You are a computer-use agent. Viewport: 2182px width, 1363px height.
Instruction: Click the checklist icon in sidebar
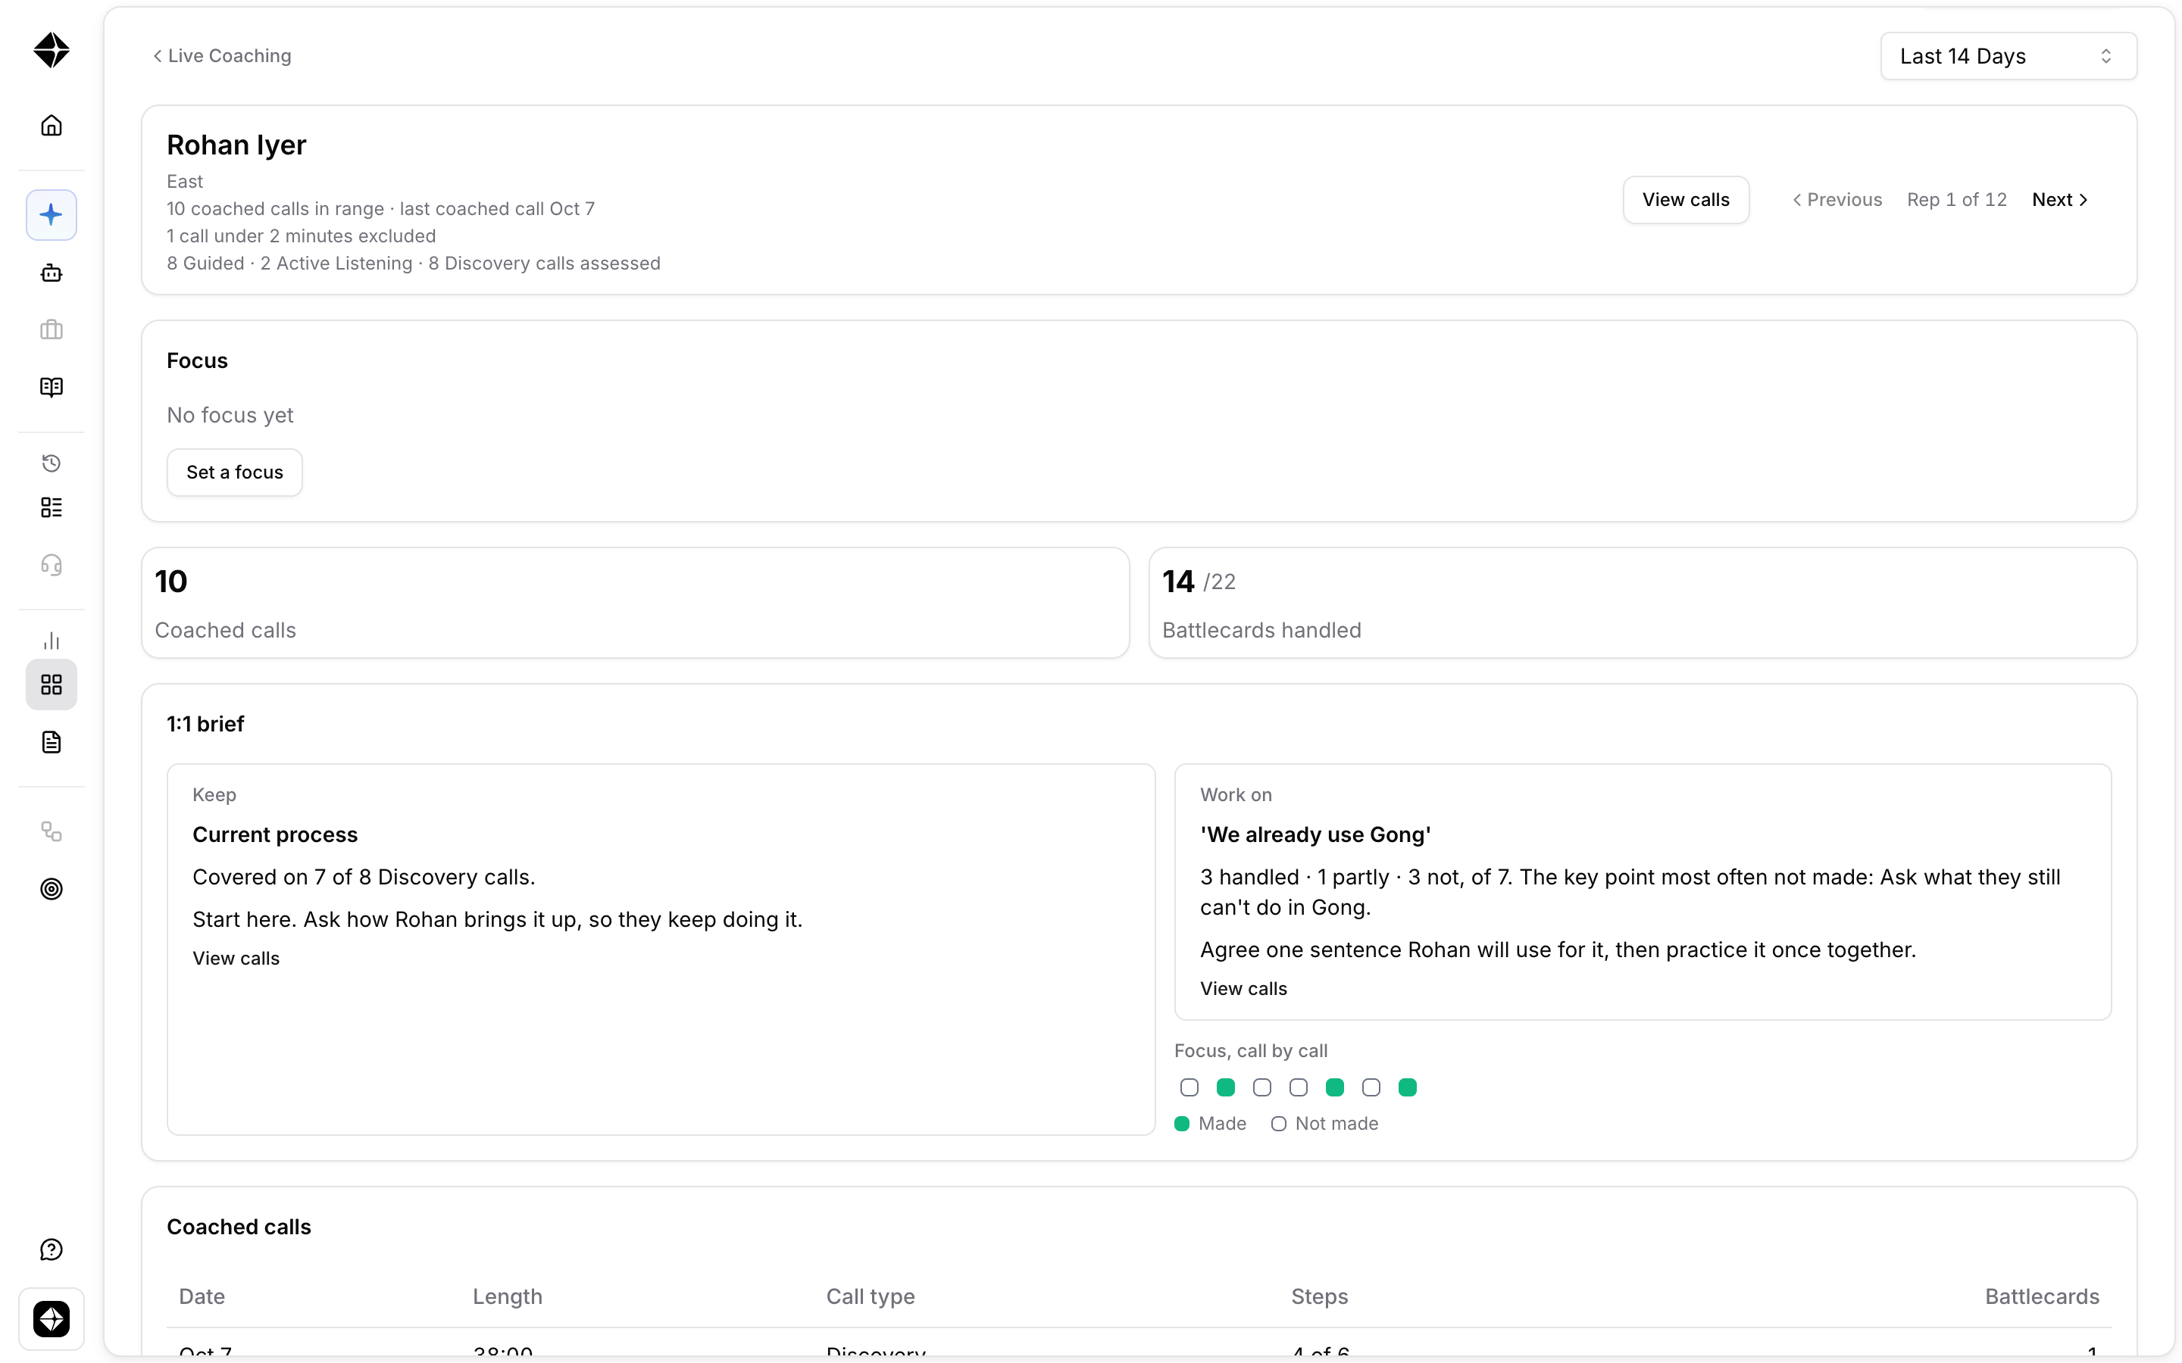coord(52,507)
